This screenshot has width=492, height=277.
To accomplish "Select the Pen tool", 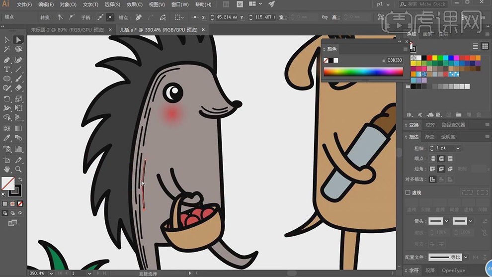I will (x=7, y=60).
